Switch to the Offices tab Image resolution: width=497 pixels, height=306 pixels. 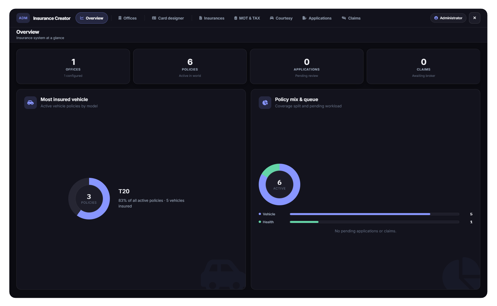tap(127, 18)
